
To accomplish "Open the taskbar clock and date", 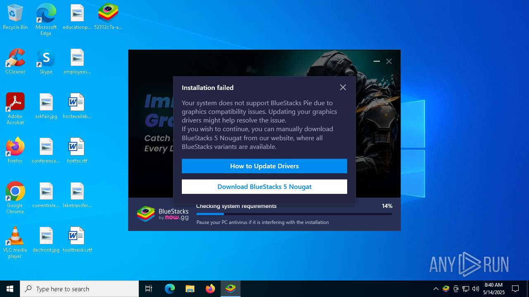I will coord(493,289).
